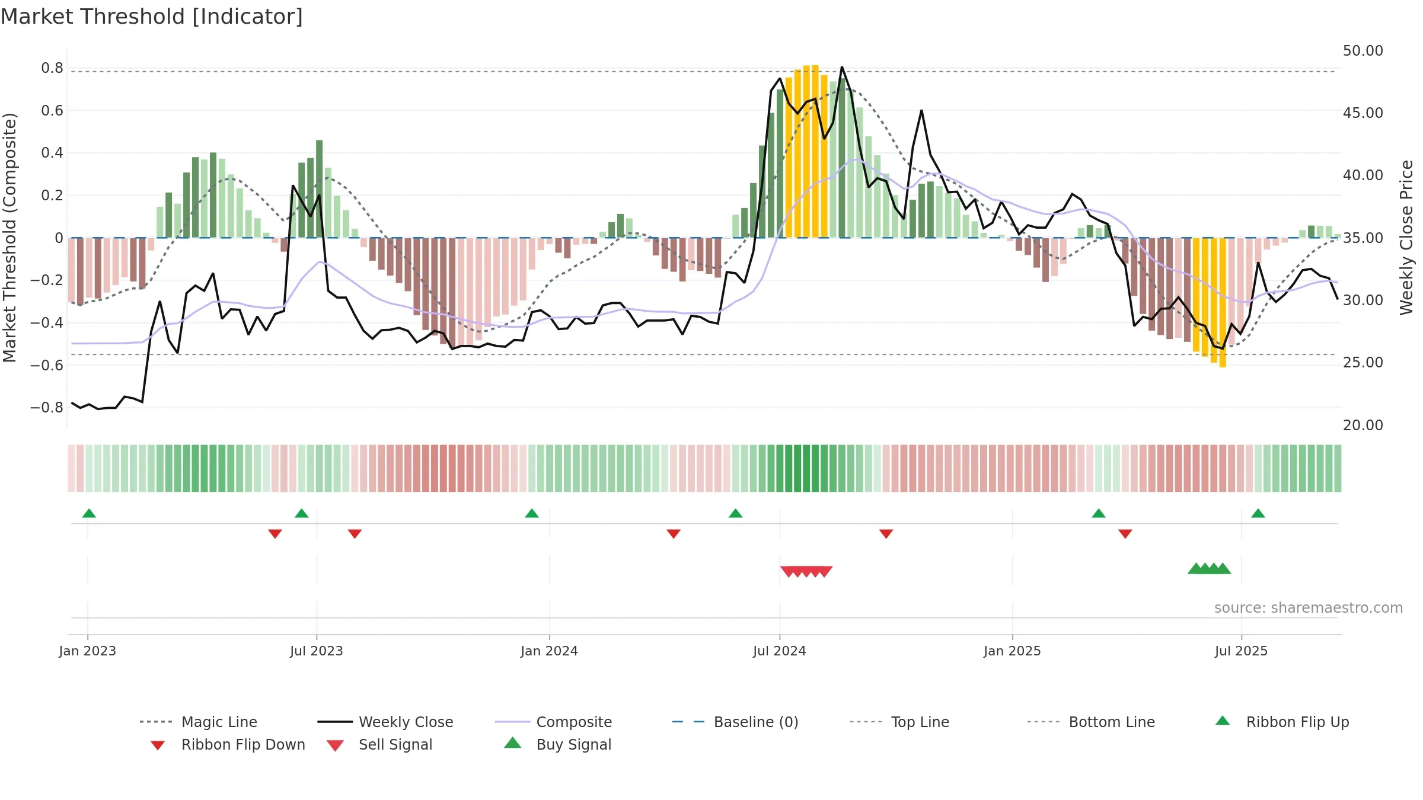Screen dimensions: 1423x800
Task: Click the first Ribbon Flip Down marker before Jul 2023
Action: click(x=275, y=534)
